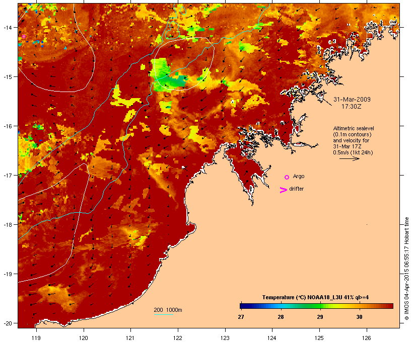This screenshot has width=413, height=342.
Task: Click the magenta Argo legend circle
Action: (287, 178)
